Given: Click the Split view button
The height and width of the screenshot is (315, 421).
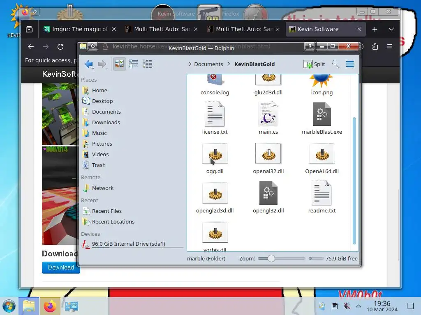Looking at the screenshot, I should click(314, 64).
